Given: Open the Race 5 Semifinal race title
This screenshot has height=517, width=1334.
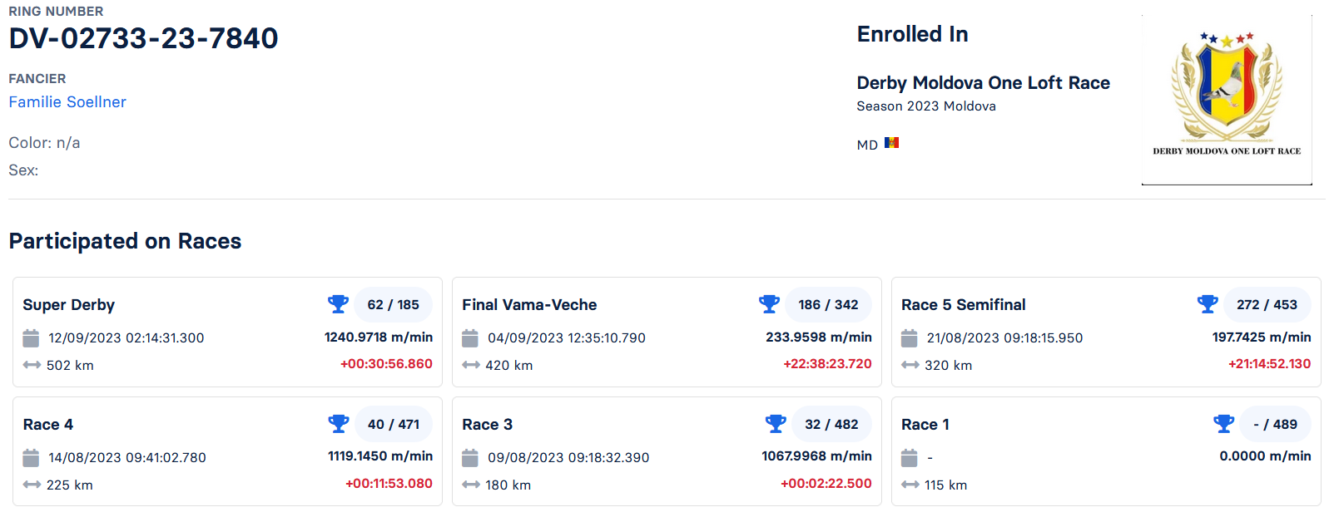Looking at the screenshot, I should (x=963, y=305).
